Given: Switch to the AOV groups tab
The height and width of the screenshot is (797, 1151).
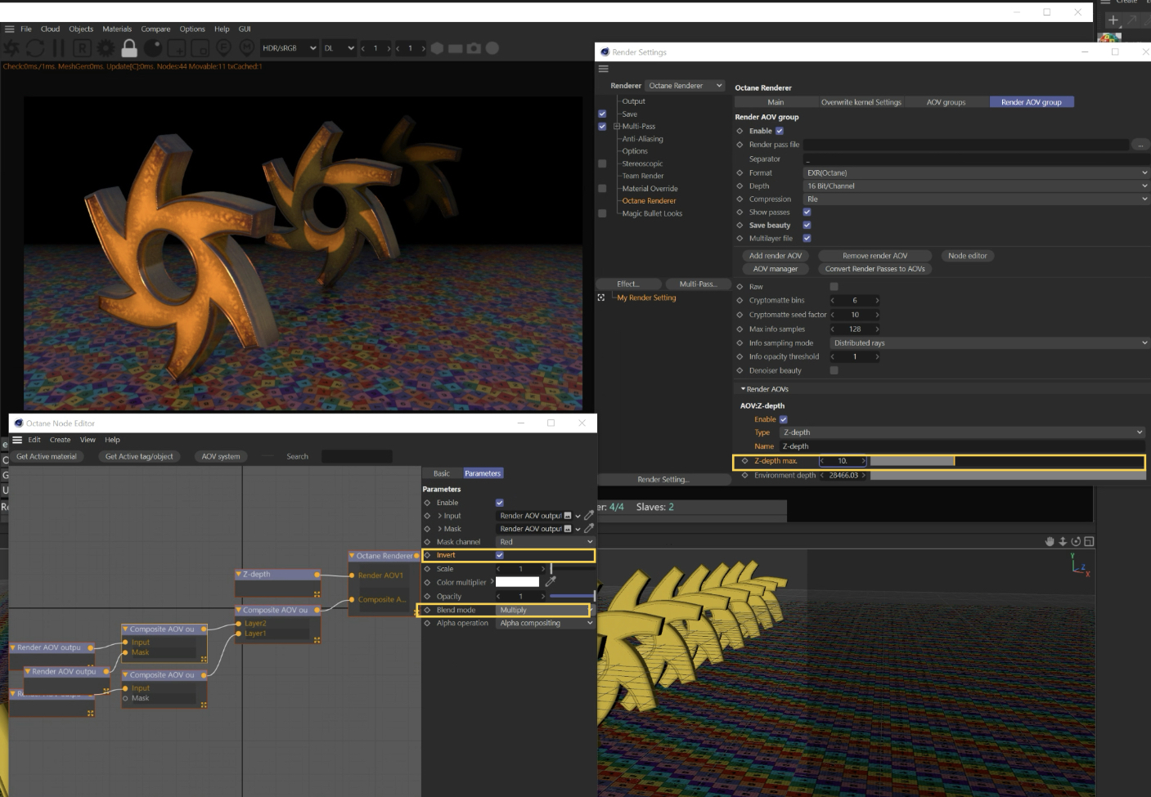Looking at the screenshot, I should (x=946, y=102).
